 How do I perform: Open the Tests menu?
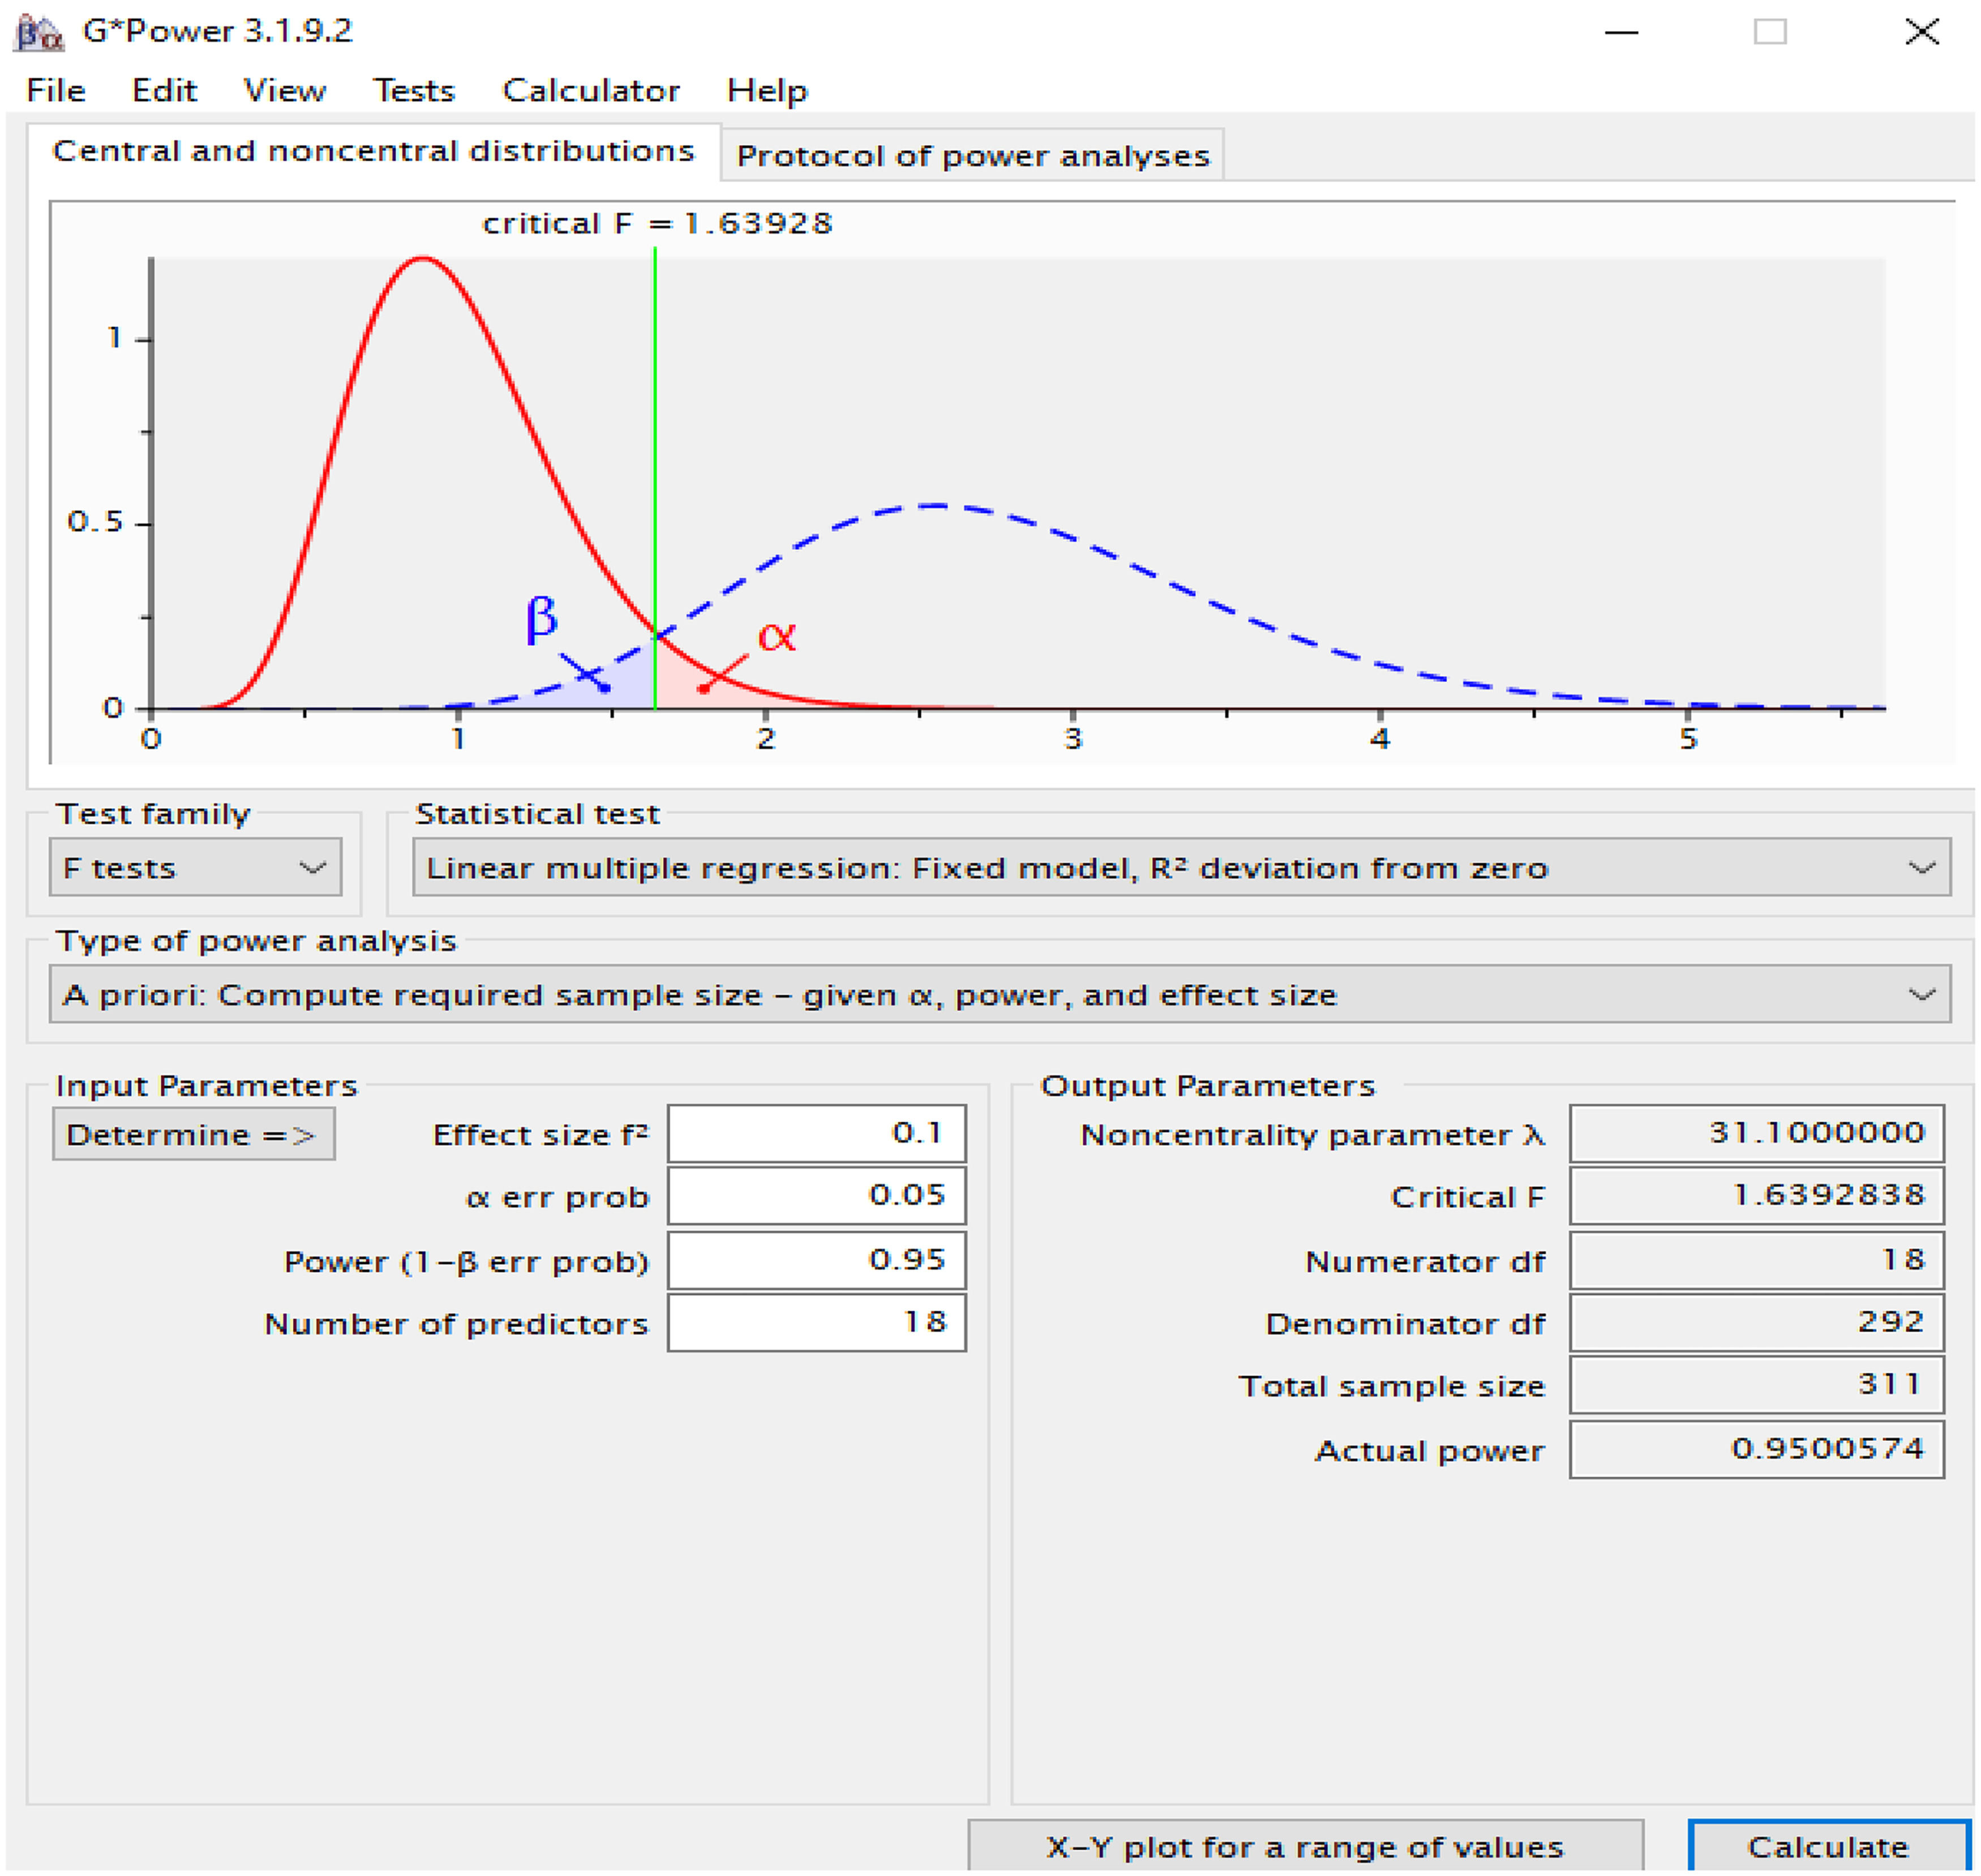(x=414, y=91)
